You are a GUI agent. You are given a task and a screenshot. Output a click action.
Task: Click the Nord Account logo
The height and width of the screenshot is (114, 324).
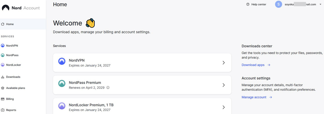tap(21, 8)
